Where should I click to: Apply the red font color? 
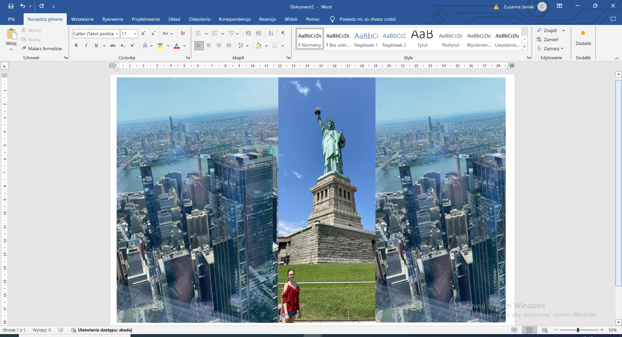pyautogui.click(x=177, y=46)
